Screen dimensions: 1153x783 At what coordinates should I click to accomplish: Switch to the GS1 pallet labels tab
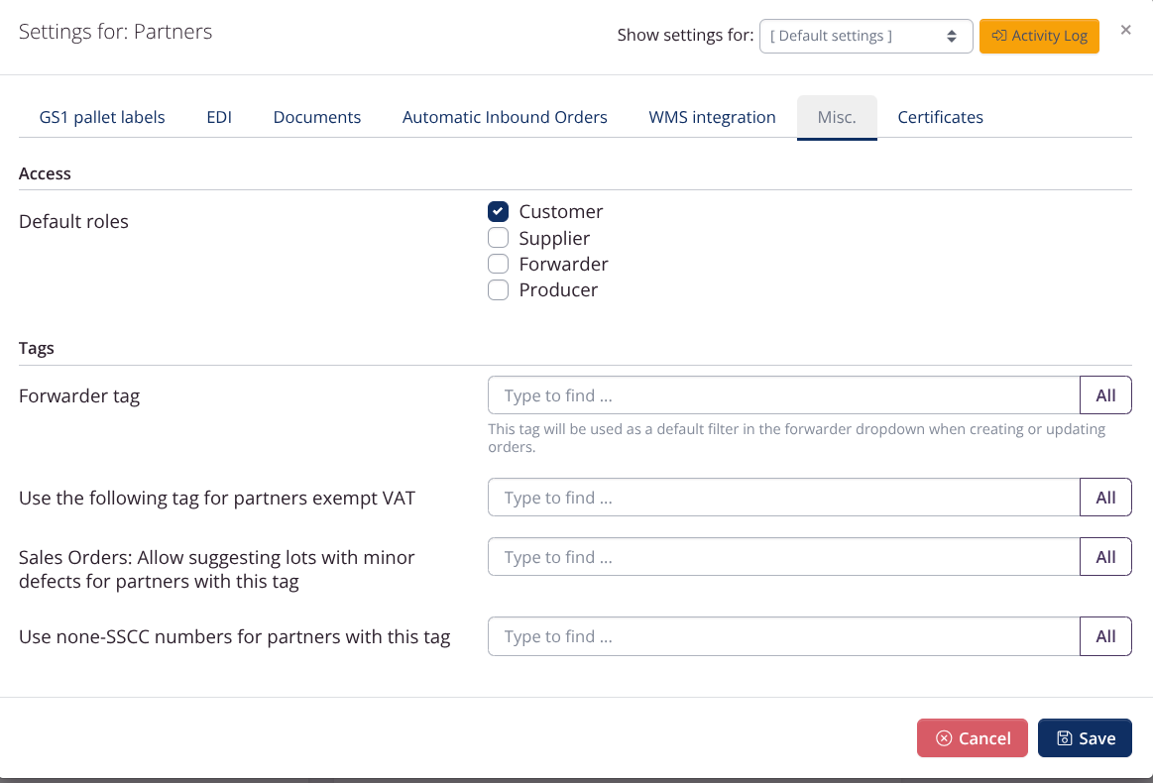pos(102,117)
